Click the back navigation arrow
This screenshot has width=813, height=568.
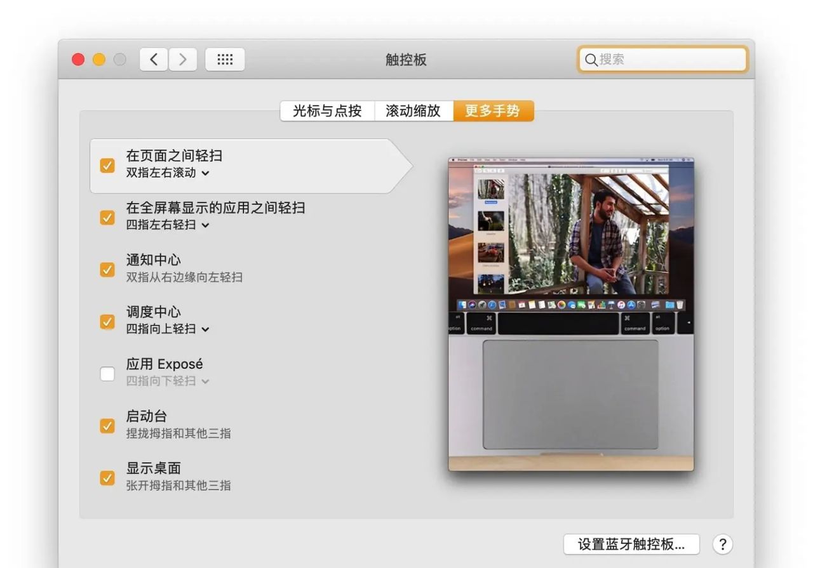(153, 59)
